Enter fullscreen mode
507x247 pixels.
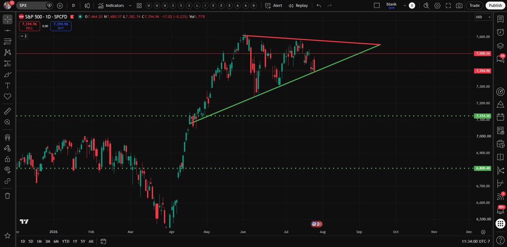pyautogui.click(x=448, y=5)
